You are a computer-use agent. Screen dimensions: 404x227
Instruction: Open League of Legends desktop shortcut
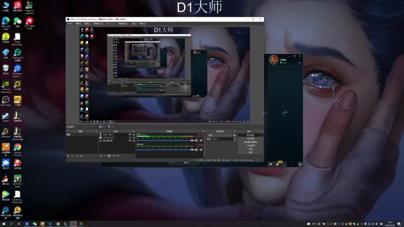pos(29,8)
